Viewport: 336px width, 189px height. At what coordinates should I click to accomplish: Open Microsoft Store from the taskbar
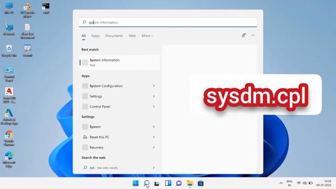tap(201, 183)
